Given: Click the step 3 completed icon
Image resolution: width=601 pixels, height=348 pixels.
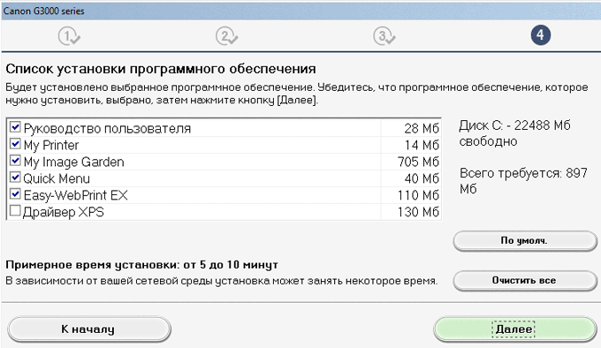Looking at the screenshot, I should point(384,37).
